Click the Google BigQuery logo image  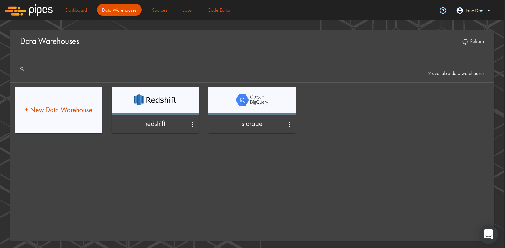pyautogui.click(x=252, y=100)
